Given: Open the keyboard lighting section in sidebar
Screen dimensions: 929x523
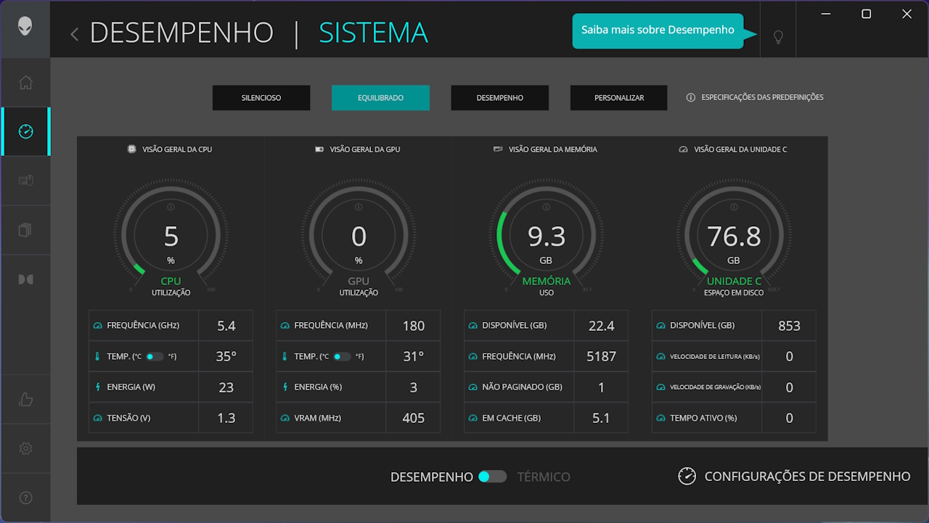Looking at the screenshot, I should [25, 181].
